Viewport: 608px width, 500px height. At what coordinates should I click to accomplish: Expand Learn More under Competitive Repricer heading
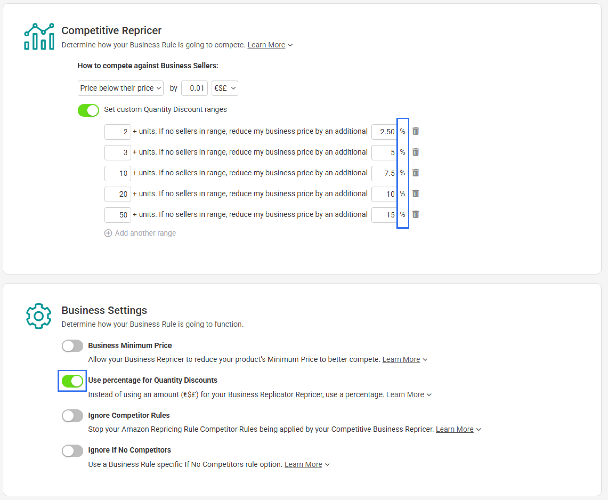click(266, 45)
